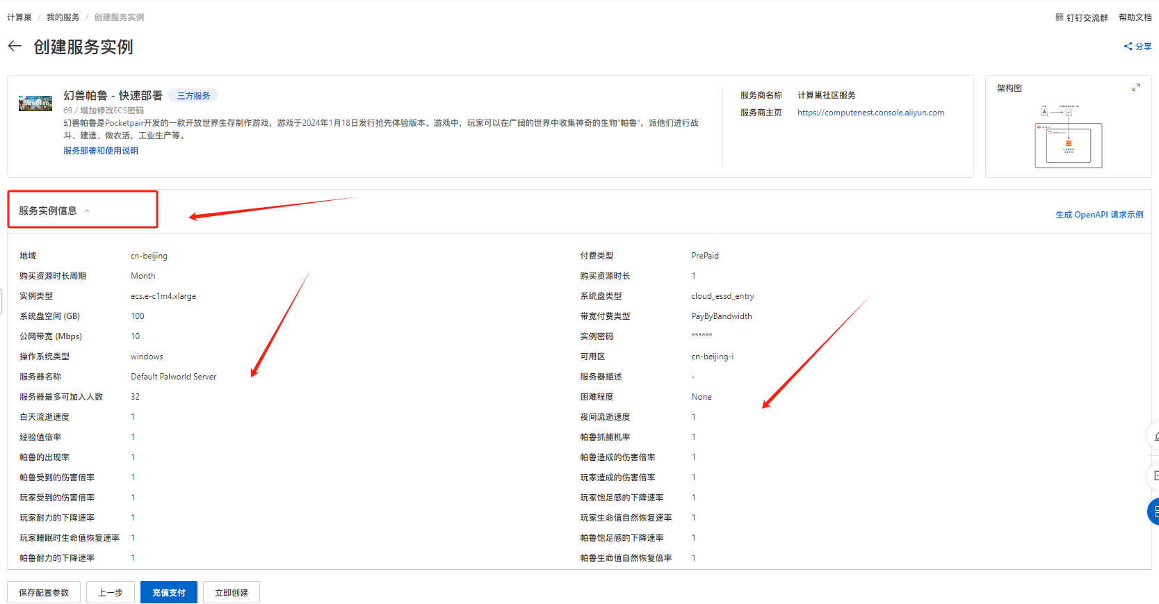Open the computenest.console.aliyun.com homepage link
This screenshot has width=1159, height=604.
coord(870,113)
